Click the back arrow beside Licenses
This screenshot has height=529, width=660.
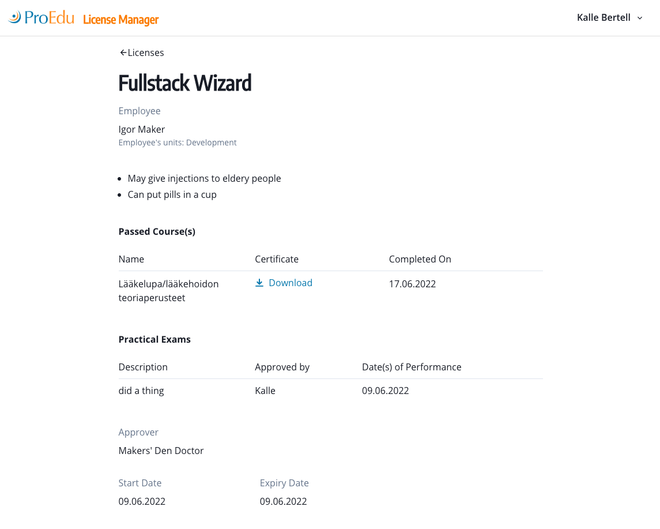[x=123, y=52]
